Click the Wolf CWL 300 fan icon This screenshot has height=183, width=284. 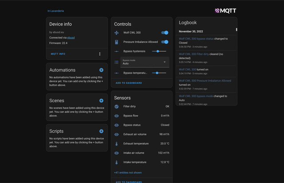pos(117,33)
